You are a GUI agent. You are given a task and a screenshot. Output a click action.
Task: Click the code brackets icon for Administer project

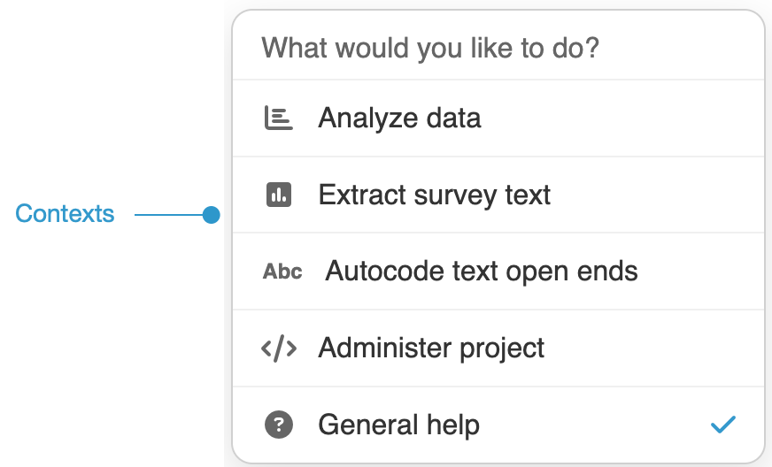[279, 348]
